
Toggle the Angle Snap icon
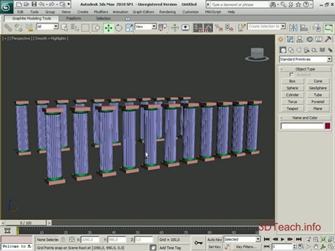208,28
